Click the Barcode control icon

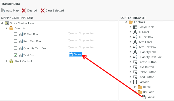(135, 82)
